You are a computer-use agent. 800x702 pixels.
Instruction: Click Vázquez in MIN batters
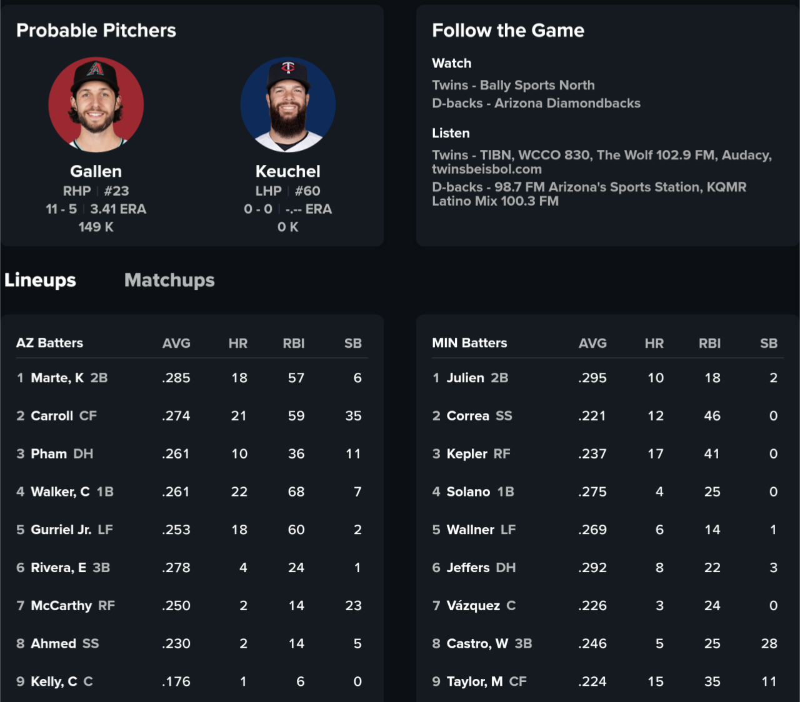473,606
